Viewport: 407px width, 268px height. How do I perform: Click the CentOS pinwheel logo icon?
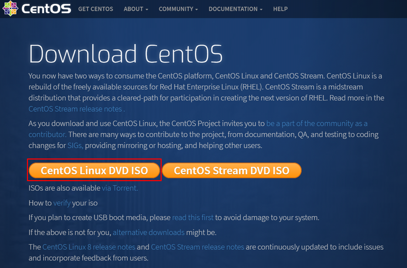pos(10,9)
